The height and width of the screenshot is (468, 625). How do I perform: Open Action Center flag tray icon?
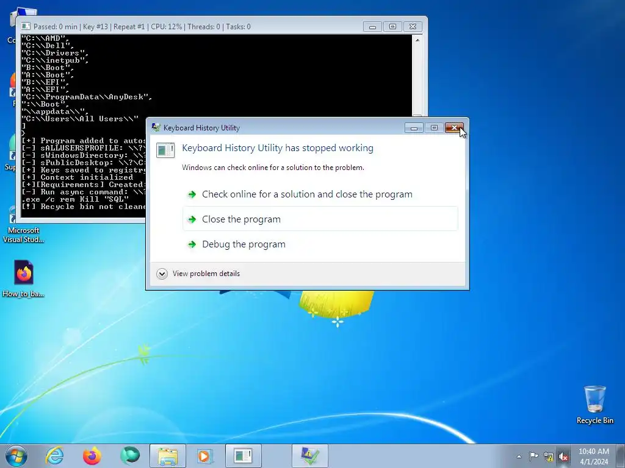click(x=533, y=456)
